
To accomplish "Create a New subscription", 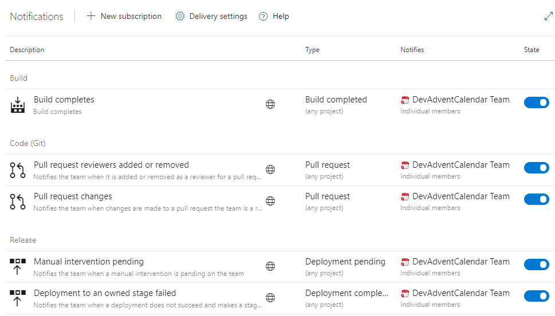I will coord(124,17).
